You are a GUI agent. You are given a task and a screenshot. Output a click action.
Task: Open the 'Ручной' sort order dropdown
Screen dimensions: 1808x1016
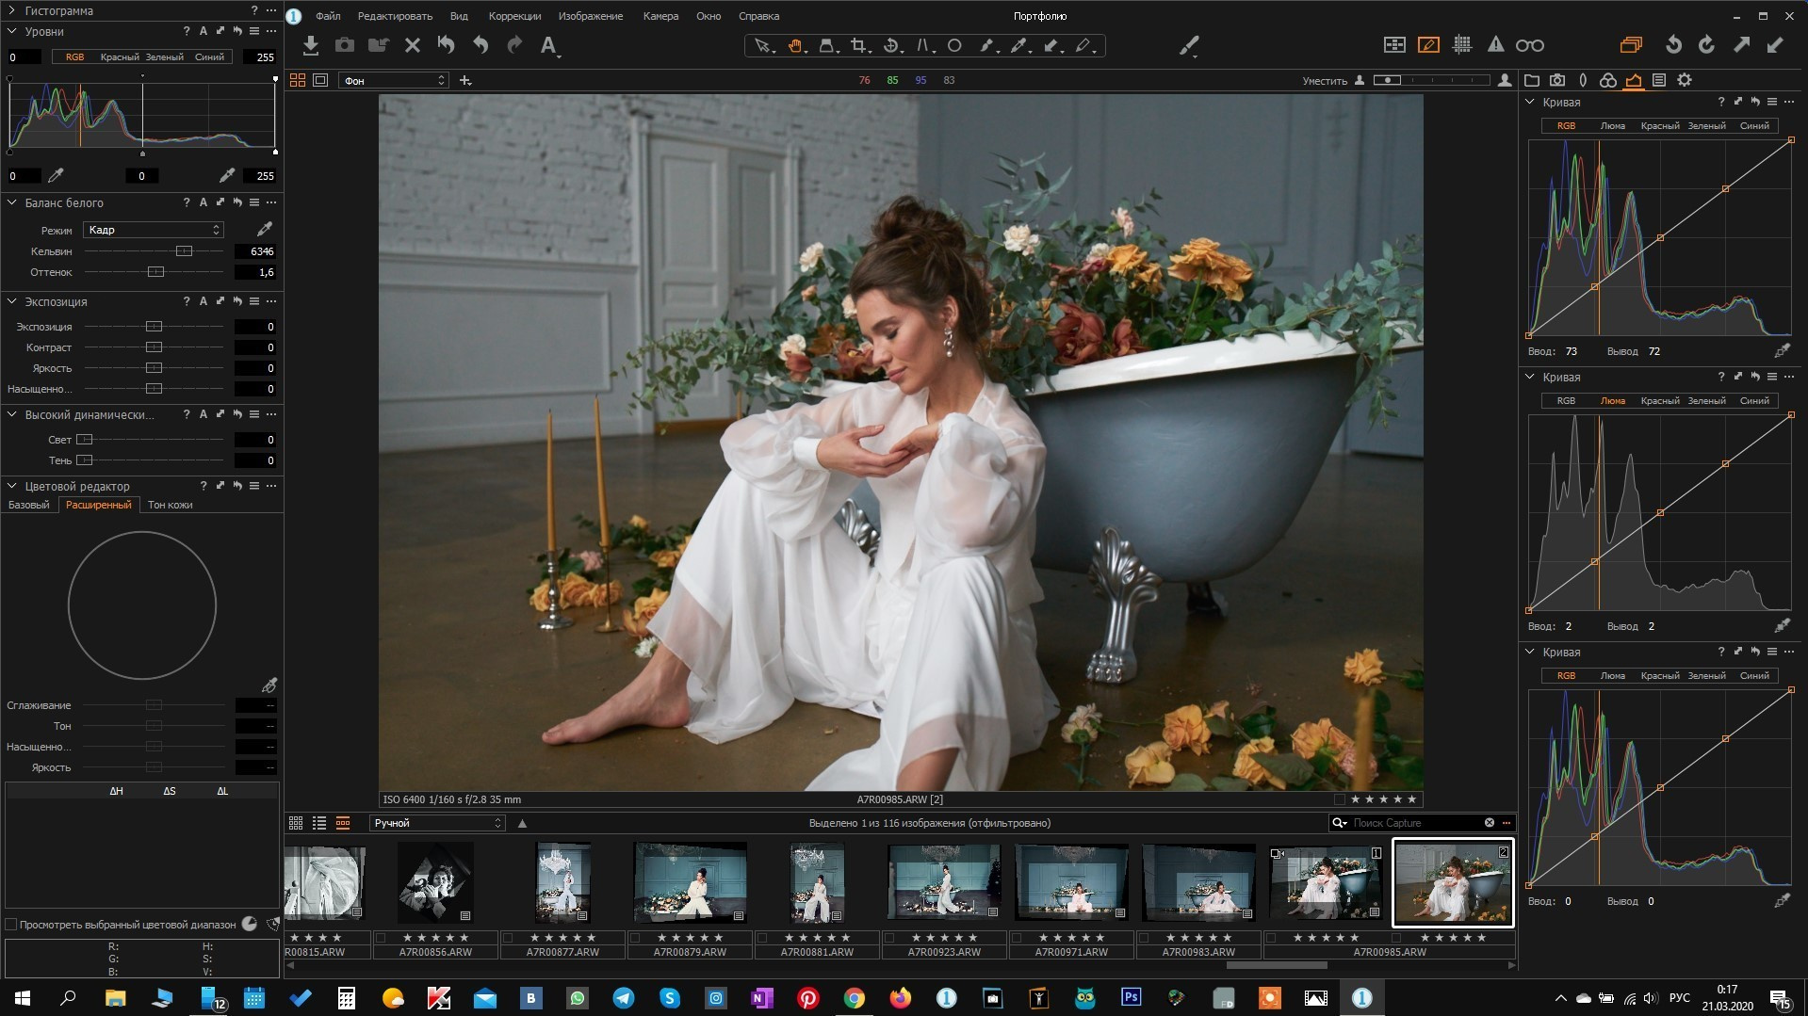coord(438,823)
